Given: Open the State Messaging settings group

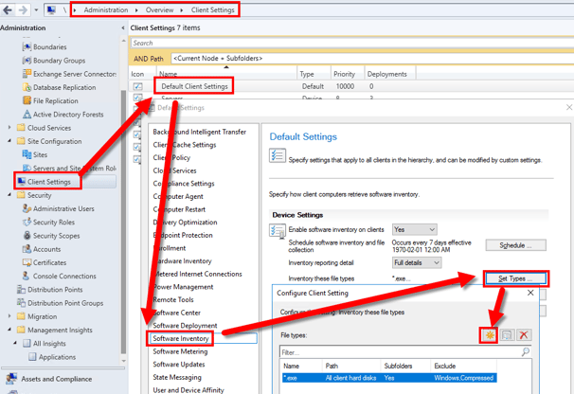Looking at the screenshot, I should [x=177, y=377].
